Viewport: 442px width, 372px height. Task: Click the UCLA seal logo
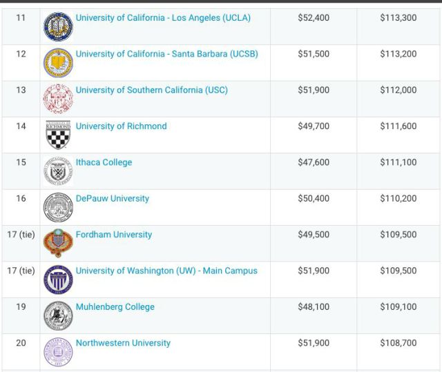(x=58, y=27)
